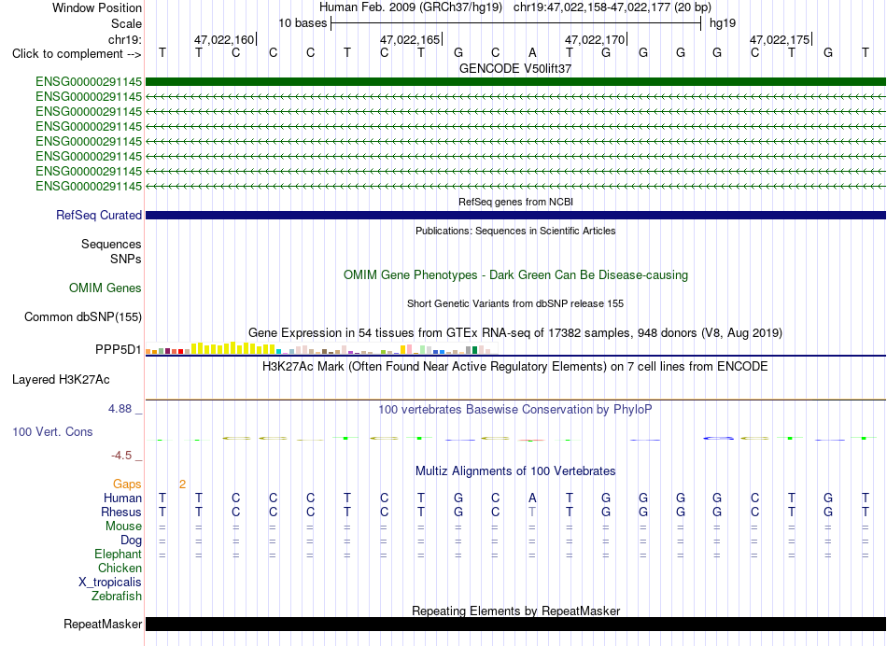Viewport: 887px width, 646px height.
Task: Open the OMIM Gene Phenotypes track title
Action: (x=515, y=274)
